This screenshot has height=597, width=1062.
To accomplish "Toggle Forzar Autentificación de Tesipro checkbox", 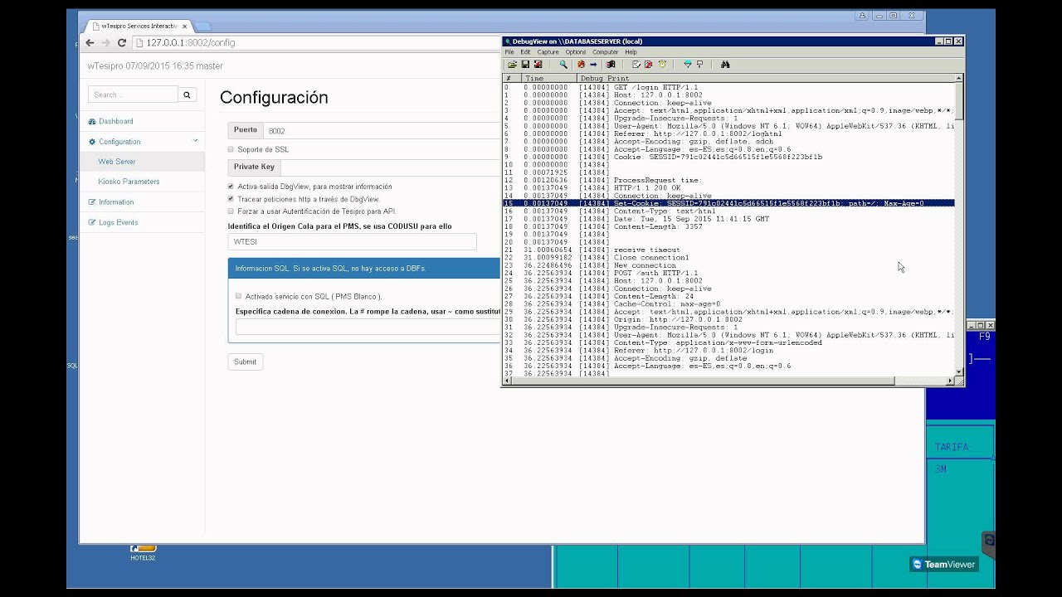I will coord(231,211).
